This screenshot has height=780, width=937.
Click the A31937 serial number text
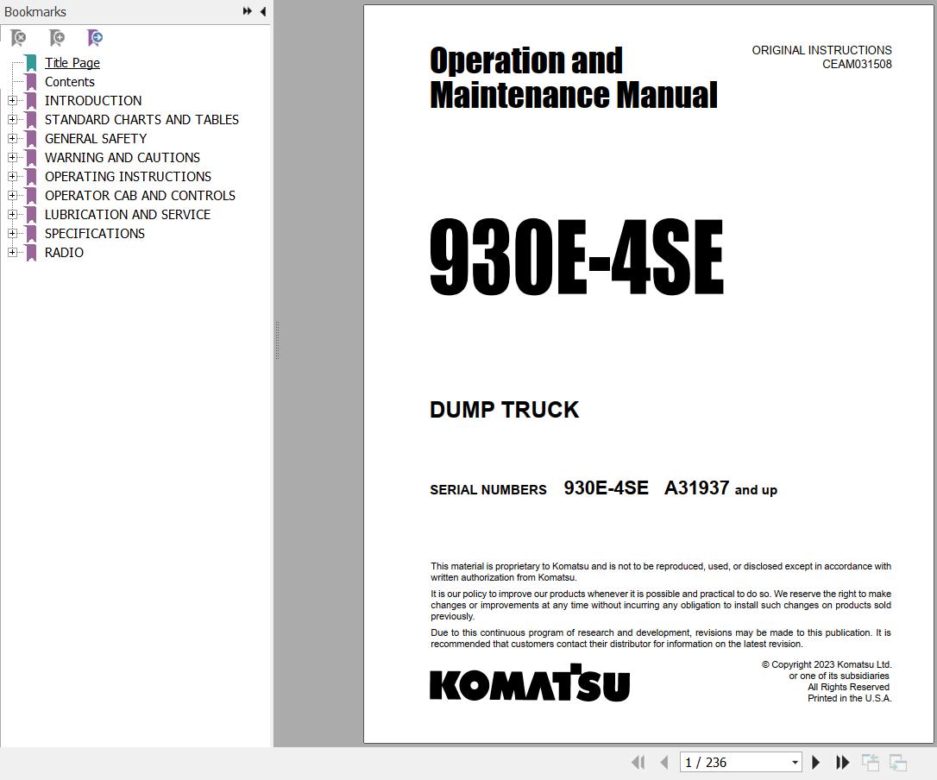697,487
